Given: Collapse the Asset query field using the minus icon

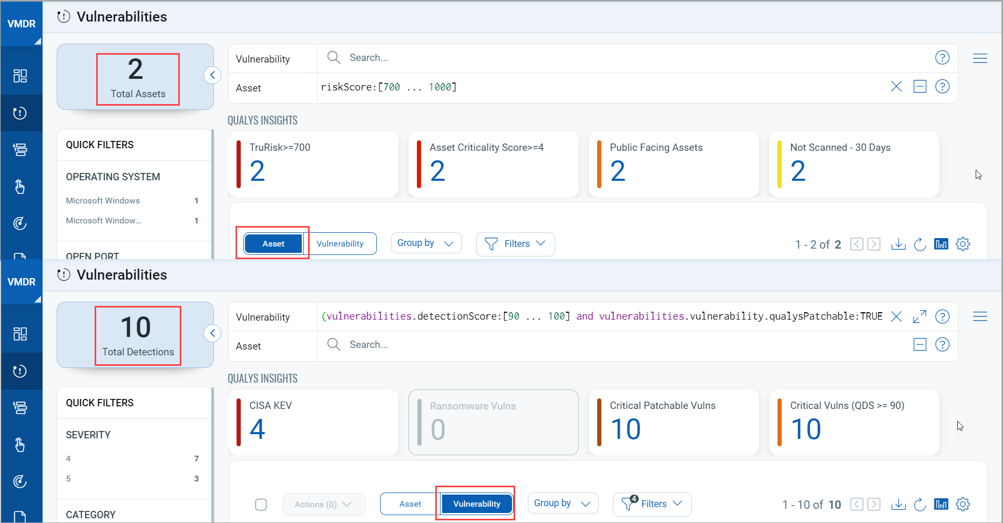Looking at the screenshot, I should pos(920,86).
